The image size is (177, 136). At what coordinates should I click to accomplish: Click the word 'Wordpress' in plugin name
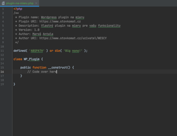coord(49,17)
